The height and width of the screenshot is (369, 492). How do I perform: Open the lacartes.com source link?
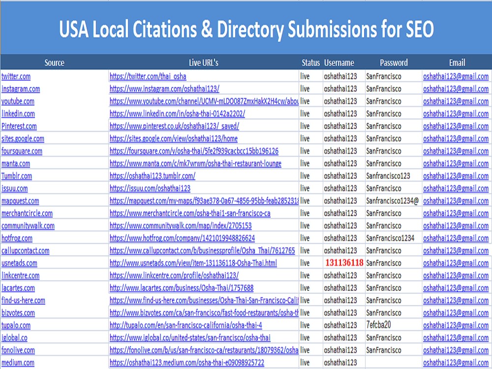pyautogui.click(x=18, y=288)
